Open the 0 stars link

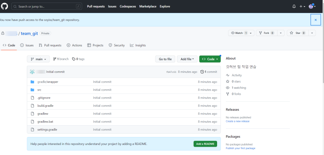(x=233, y=82)
